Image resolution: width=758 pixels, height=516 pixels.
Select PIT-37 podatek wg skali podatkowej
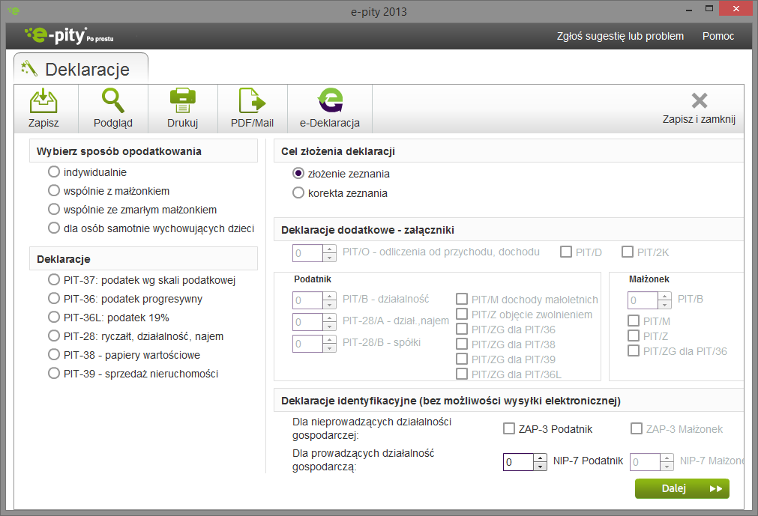point(54,279)
